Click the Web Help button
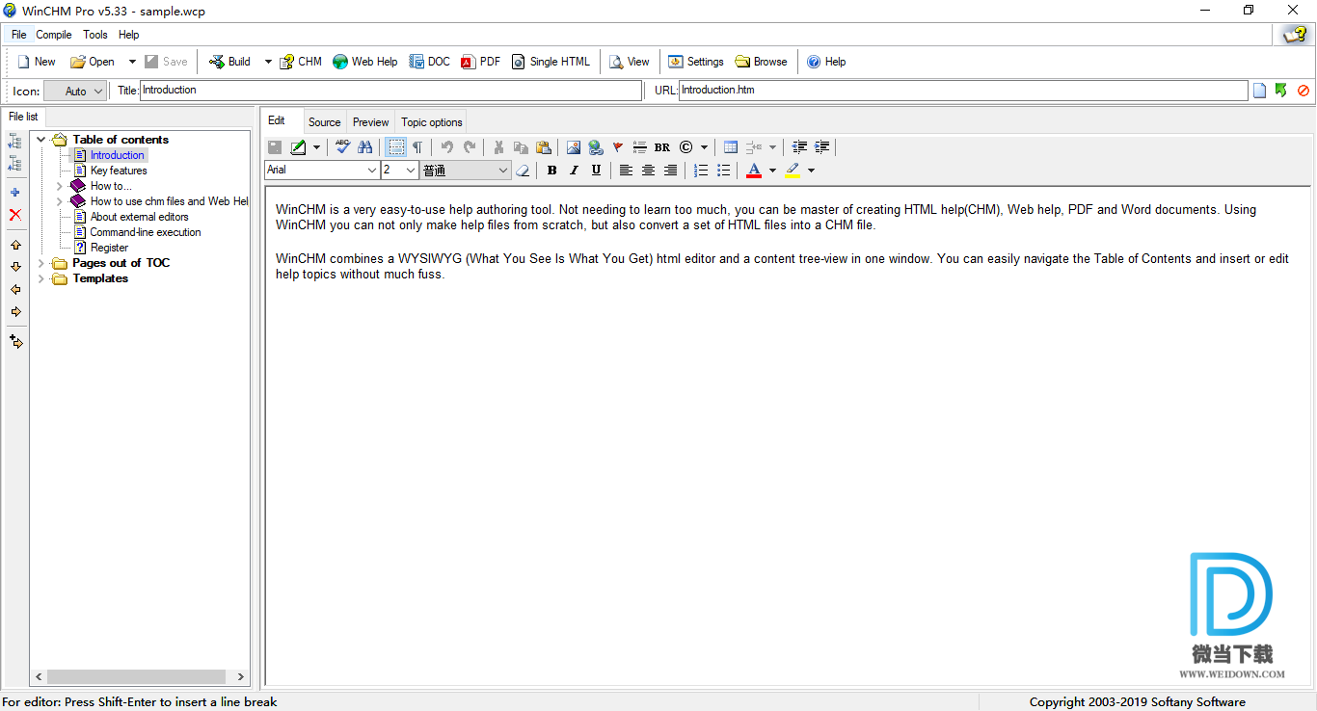This screenshot has width=1317, height=711. tap(364, 62)
